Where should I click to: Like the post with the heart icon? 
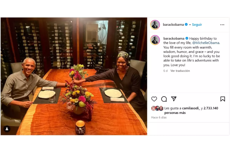154,99
